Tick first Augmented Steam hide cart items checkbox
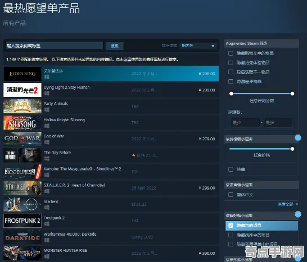The image size is (307, 262). tap(231, 53)
